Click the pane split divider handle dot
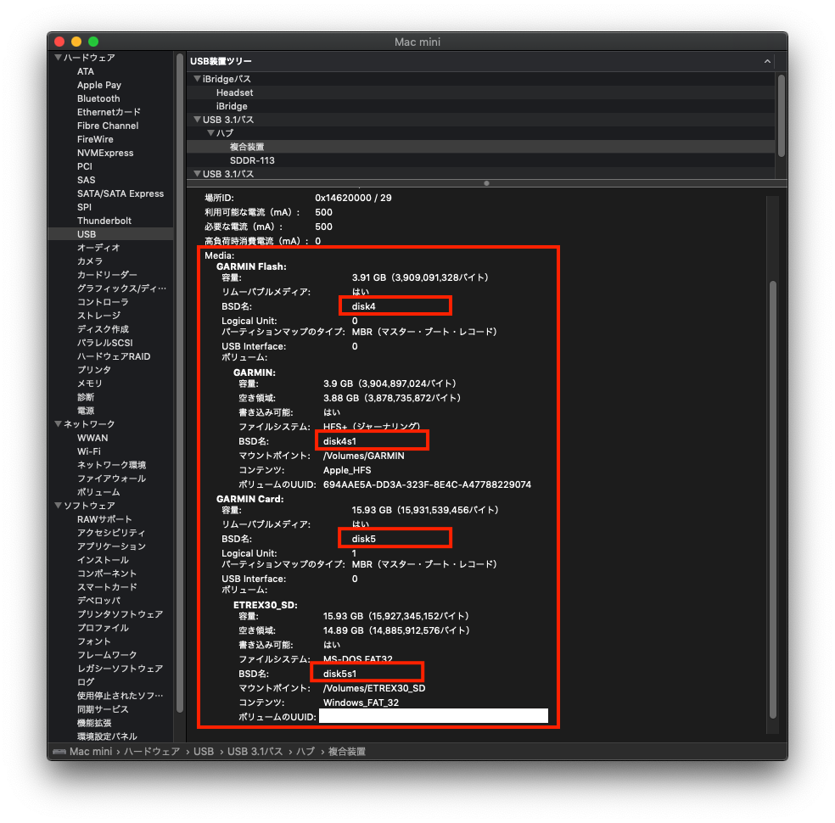Screen dimensions: 835x823 tap(486, 183)
